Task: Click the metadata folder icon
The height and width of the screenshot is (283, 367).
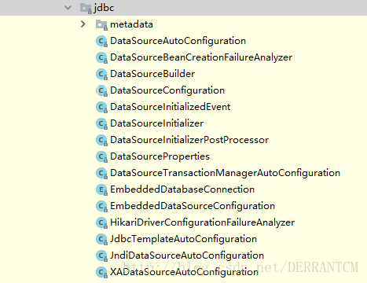Action: coord(101,25)
